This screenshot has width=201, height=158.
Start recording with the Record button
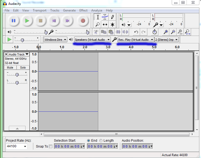point(83,21)
